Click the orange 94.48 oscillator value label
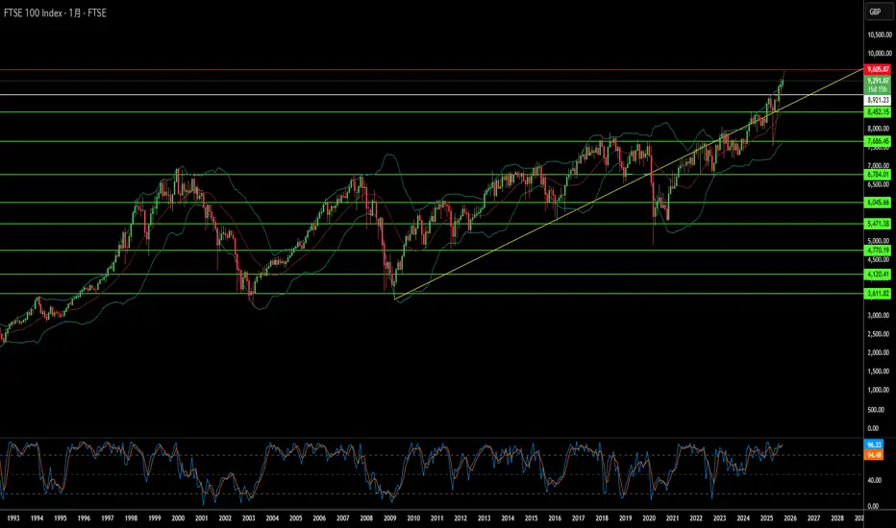 (874, 455)
